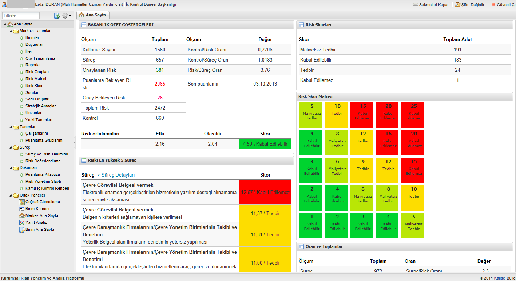Open Yetki Tanımları tree item
The image size is (516, 281).
click(x=39, y=120)
